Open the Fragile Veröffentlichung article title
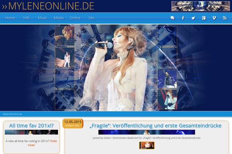 (155, 126)
